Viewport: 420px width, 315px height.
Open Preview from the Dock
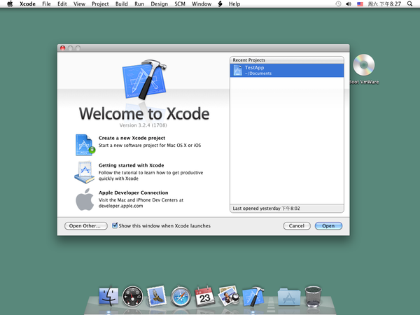coord(228,295)
